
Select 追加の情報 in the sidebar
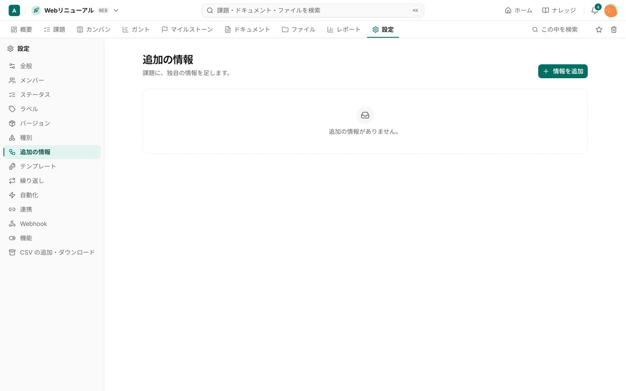(52, 152)
